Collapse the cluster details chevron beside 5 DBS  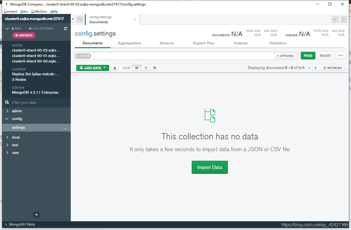7,28
